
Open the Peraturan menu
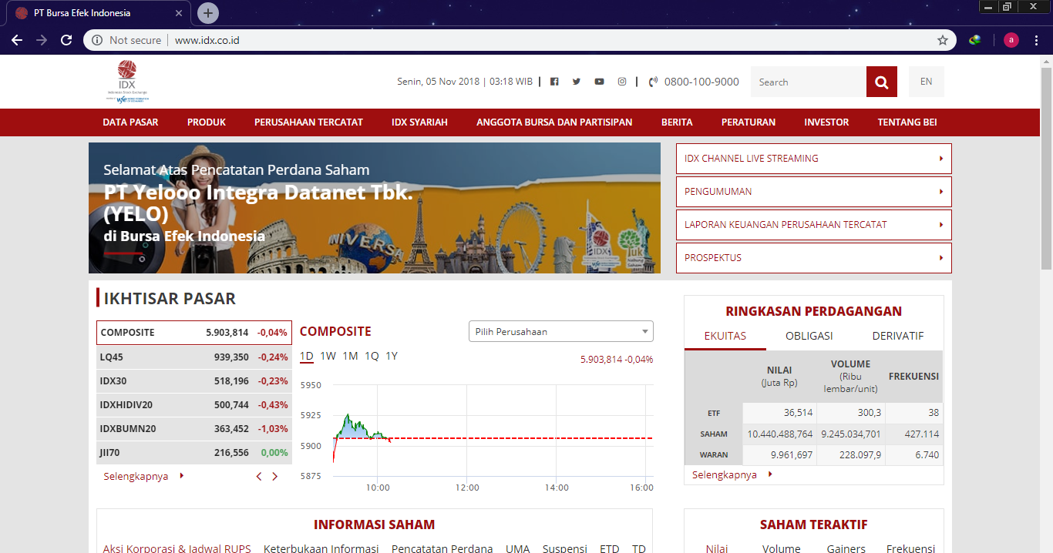(x=749, y=122)
